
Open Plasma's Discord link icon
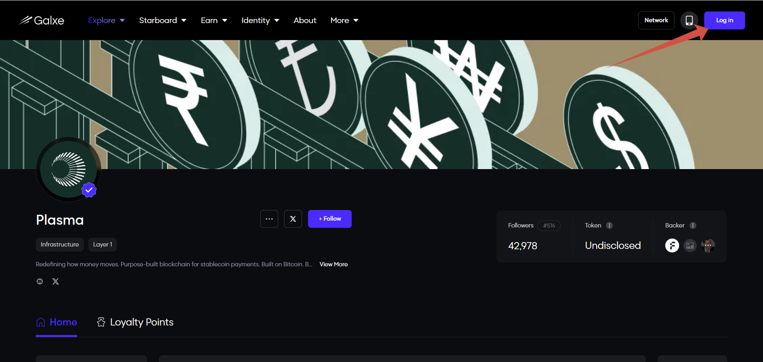pos(40,282)
